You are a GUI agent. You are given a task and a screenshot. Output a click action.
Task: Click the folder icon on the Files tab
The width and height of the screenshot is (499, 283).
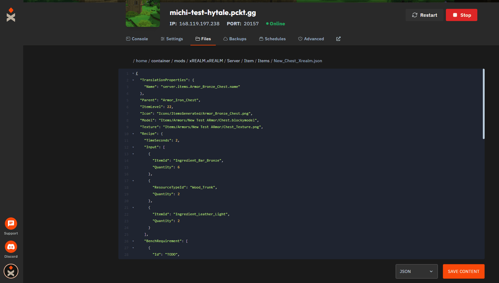(197, 39)
